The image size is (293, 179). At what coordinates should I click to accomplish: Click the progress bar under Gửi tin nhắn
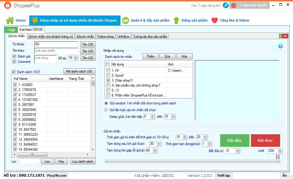coord(190,161)
